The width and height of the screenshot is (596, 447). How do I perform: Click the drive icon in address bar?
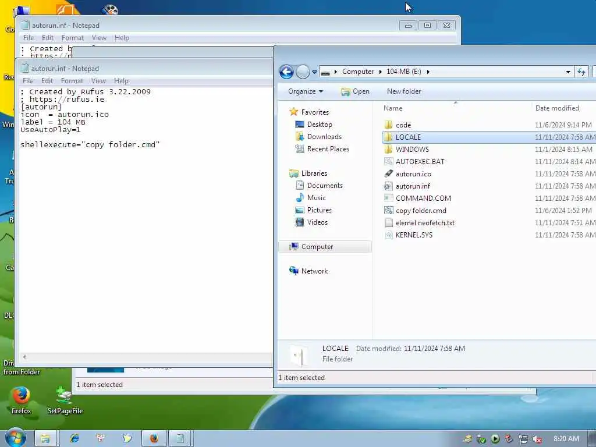coord(325,72)
